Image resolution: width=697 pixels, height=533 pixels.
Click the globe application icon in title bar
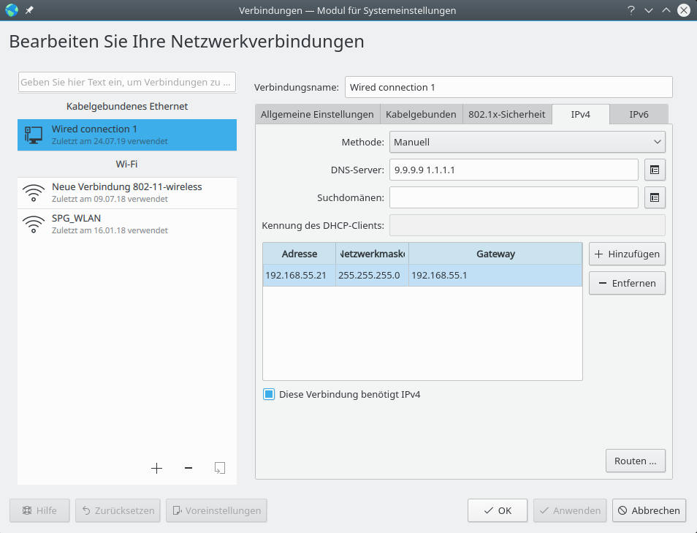coord(12,10)
